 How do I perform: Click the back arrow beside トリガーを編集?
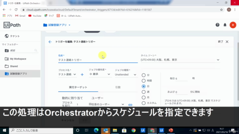pyautogui.click(x=50, y=42)
